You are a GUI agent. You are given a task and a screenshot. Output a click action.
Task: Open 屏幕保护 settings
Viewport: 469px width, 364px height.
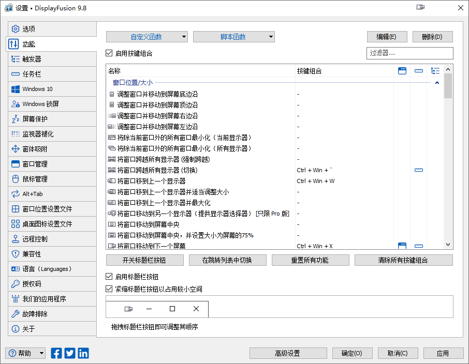coord(52,119)
